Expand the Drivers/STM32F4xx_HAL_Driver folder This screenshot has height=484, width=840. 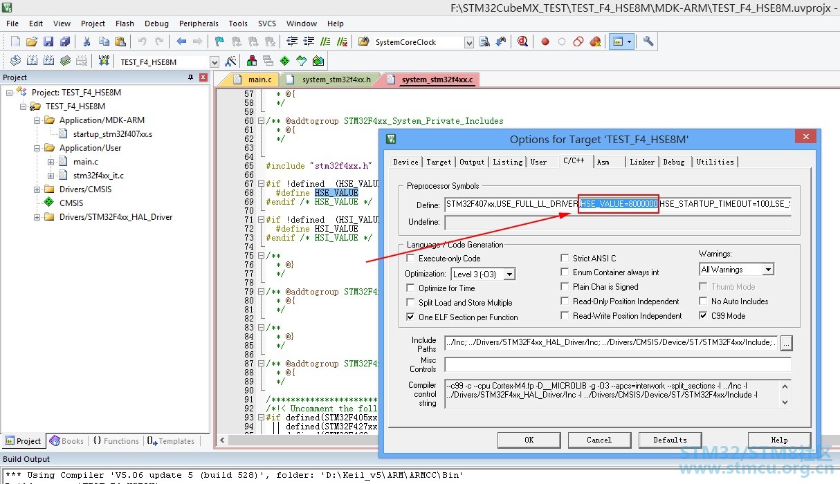tap(37, 217)
